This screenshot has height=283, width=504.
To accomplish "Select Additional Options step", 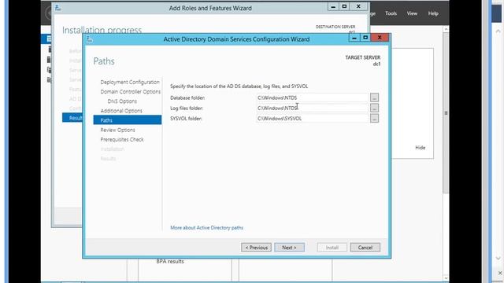I will (x=121, y=111).
